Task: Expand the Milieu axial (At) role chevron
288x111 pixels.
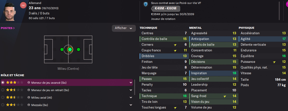Action: (x=131, y=98)
